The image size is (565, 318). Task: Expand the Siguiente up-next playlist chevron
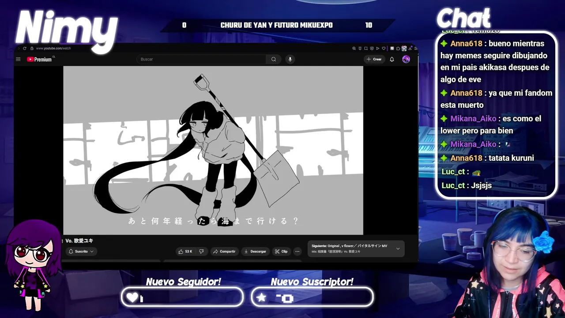398,249
